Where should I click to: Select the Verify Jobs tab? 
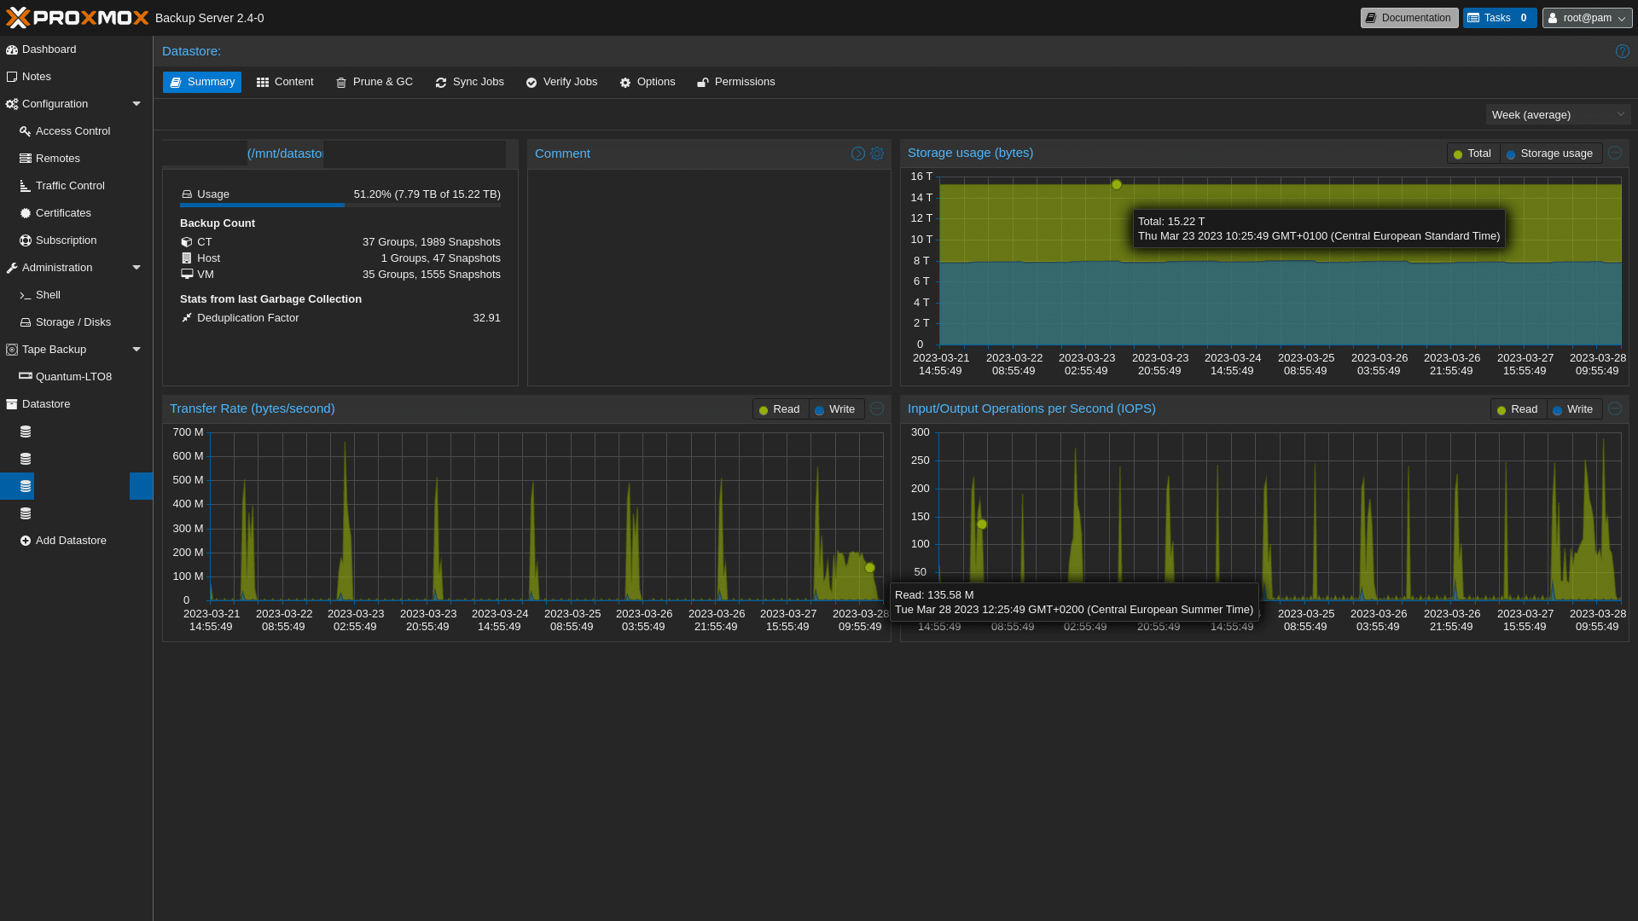[x=561, y=81]
